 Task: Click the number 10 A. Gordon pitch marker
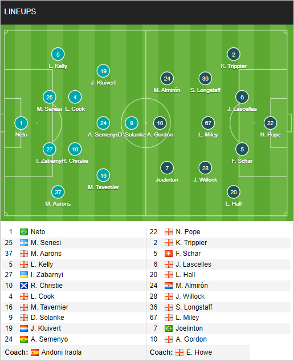(x=160, y=123)
